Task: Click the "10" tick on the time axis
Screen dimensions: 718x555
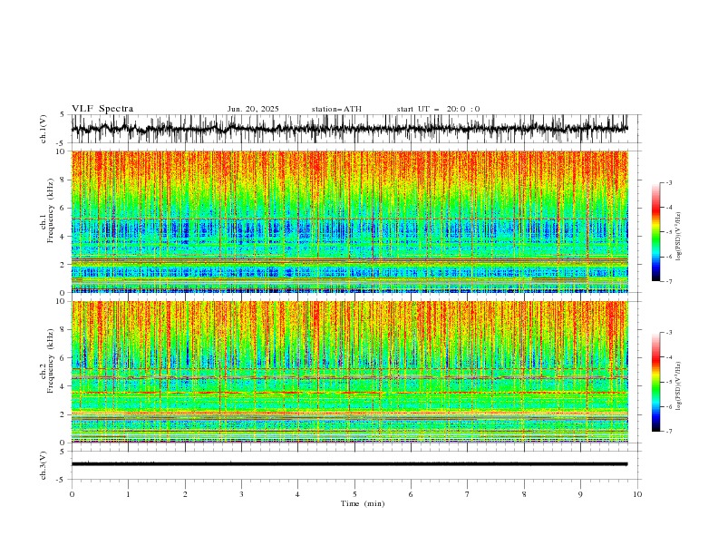Action: pos(637,494)
